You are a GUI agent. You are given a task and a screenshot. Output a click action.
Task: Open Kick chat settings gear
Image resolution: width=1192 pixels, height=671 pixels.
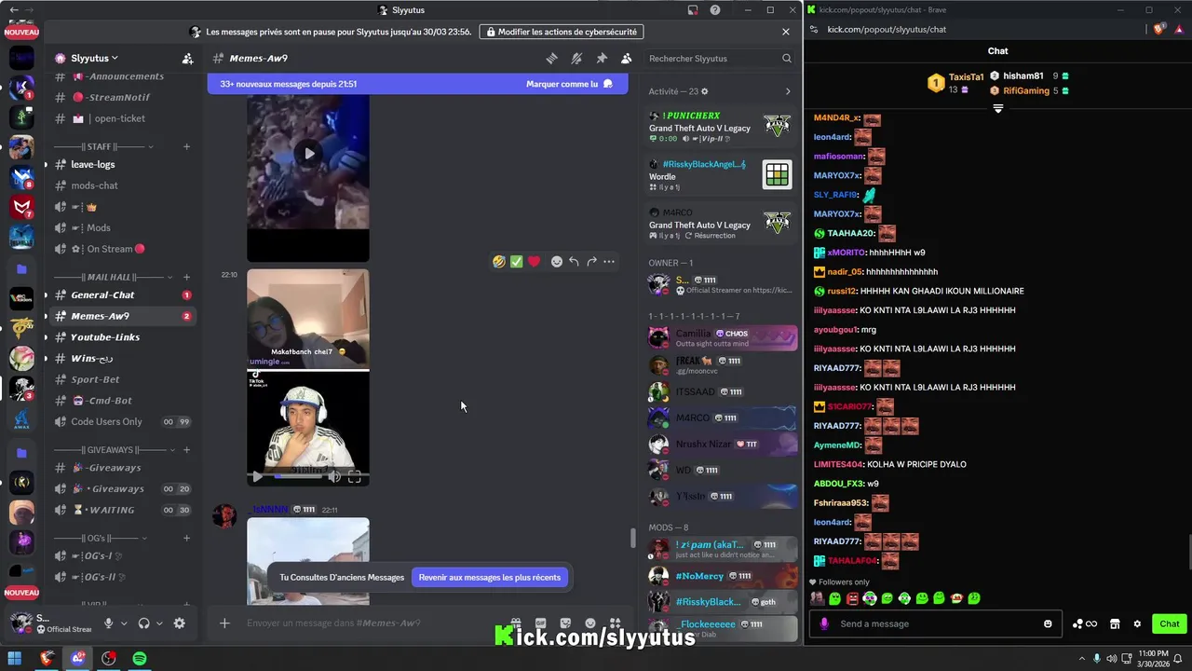tap(1137, 623)
